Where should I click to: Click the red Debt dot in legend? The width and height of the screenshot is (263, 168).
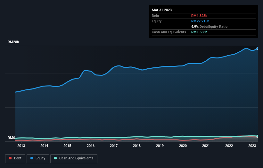coord(10,158)
